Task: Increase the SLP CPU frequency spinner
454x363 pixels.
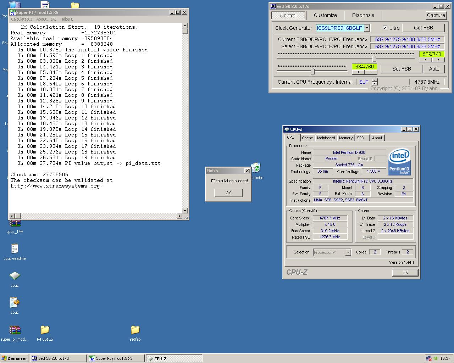Action: pyautogui.click(x=375, y=80)
